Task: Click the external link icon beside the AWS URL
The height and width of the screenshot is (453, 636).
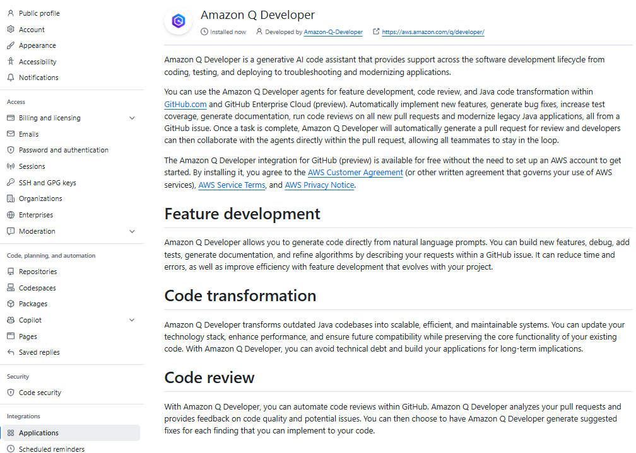Action: pos(376,32)
